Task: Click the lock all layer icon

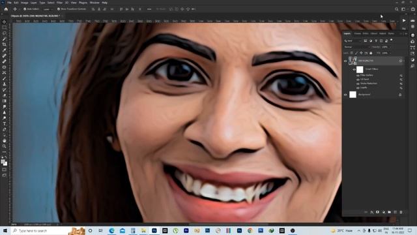Action: tap(371, 53)
